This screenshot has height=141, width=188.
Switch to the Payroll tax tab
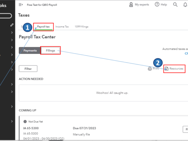coord(43,27)
